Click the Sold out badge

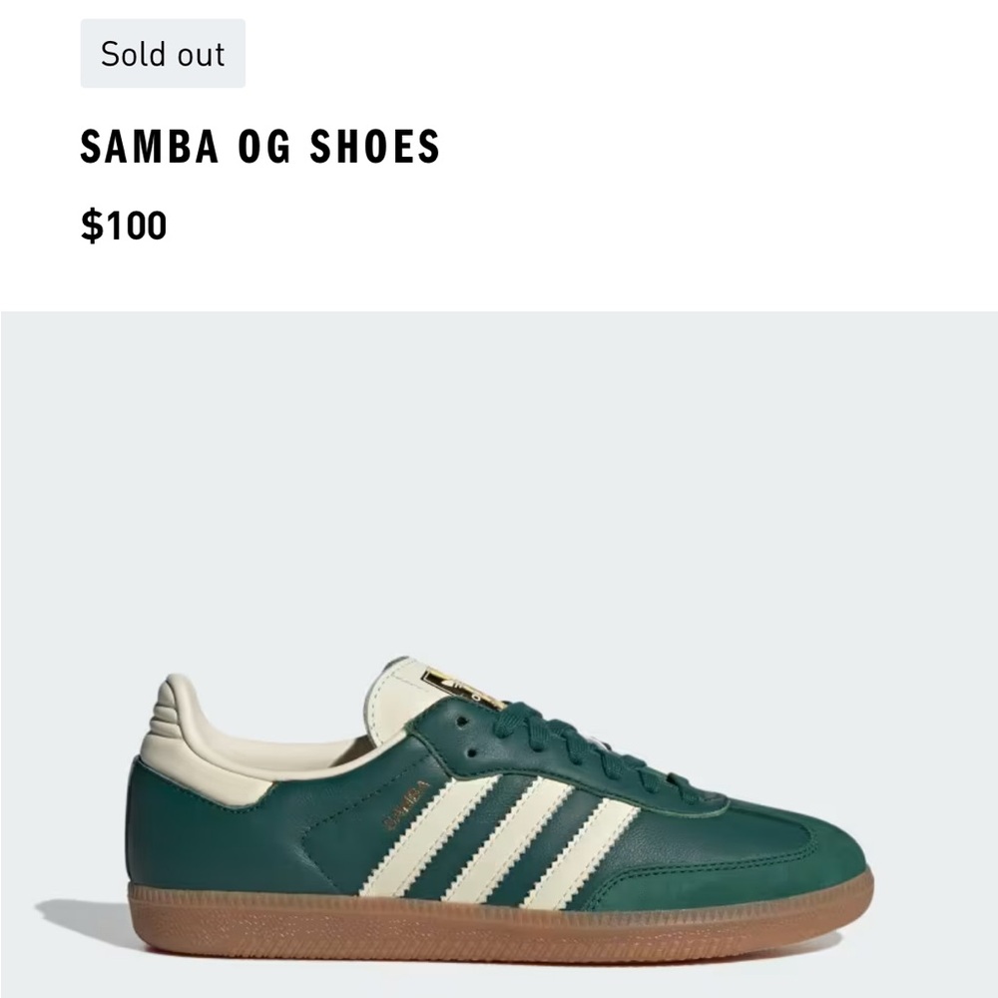pos(163,54)
